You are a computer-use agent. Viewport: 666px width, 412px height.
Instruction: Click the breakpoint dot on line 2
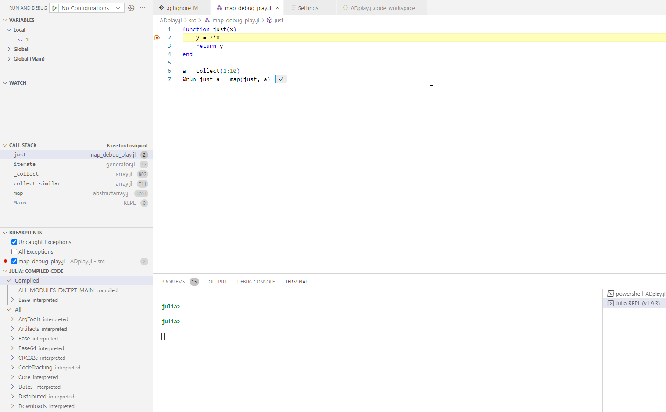click(x=157, y=37)
